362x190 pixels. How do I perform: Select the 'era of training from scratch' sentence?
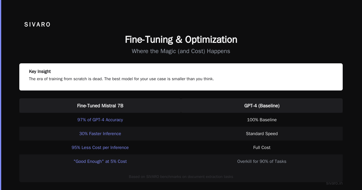click(x=121, y=79)
